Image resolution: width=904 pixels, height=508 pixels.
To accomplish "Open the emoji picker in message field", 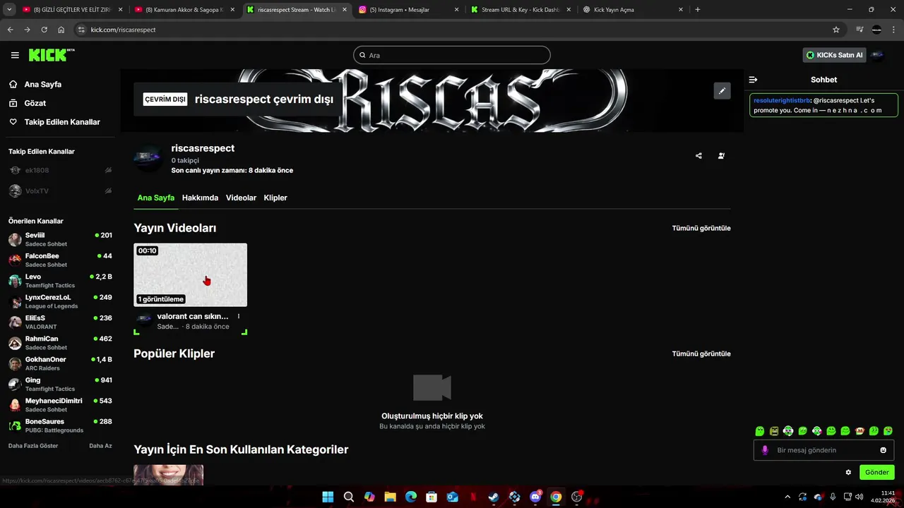I will click(x=883, y=450).
